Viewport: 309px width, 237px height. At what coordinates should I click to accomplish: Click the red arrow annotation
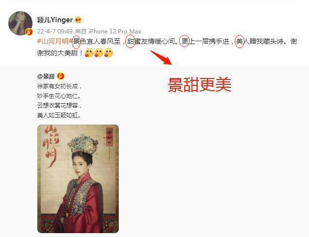coord(162,58)
